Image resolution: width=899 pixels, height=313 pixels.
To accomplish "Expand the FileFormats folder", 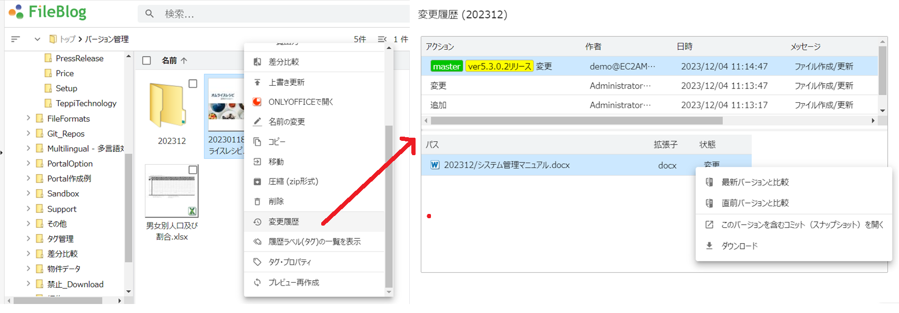I will pyautogui.click(x=29, y=118).
